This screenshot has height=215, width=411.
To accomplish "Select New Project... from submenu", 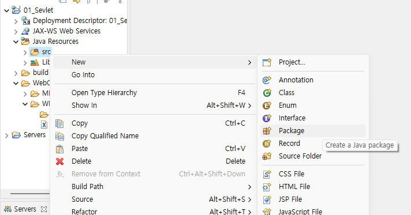I will (x=313, y=62).
